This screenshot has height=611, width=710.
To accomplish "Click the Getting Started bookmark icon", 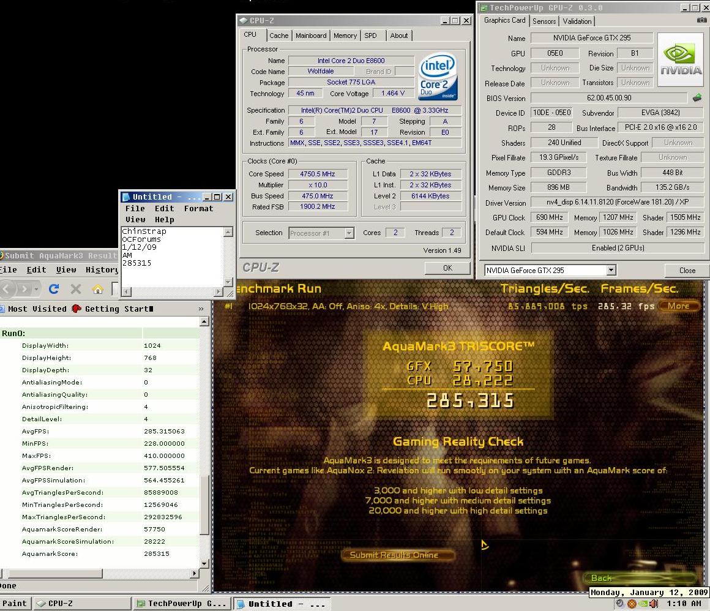I will click(76, 309).
